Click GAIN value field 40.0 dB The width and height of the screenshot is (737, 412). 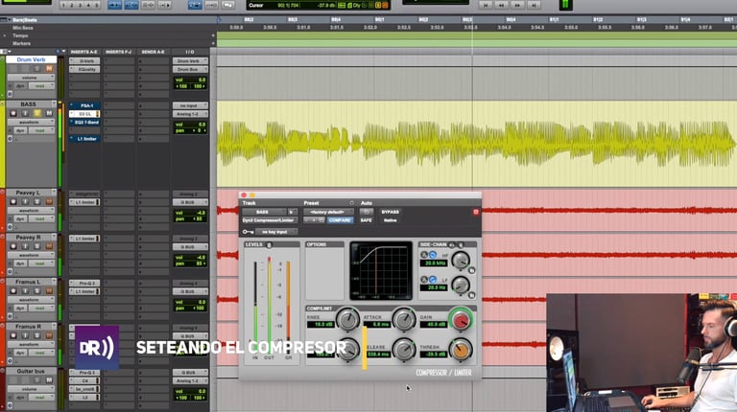point(433,325)
